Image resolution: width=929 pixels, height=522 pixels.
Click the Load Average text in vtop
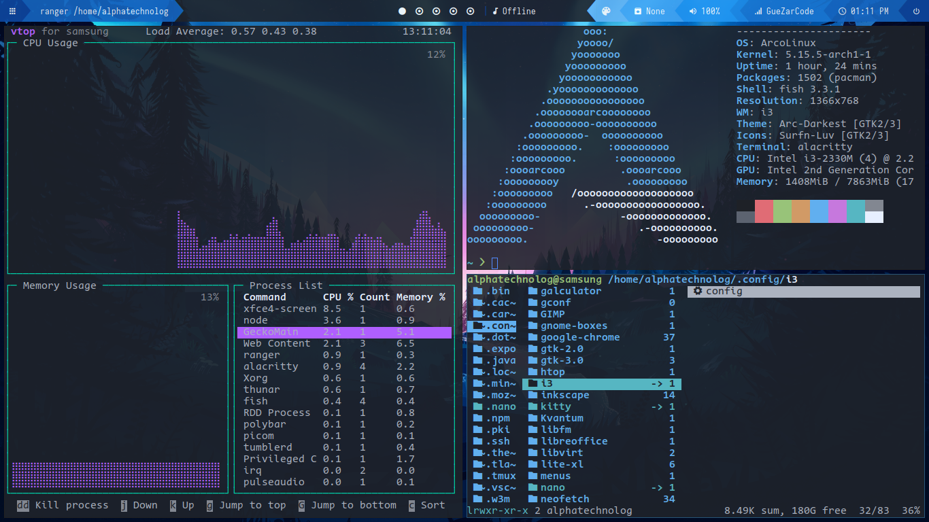pyautogui.click(x=231, y=31)
